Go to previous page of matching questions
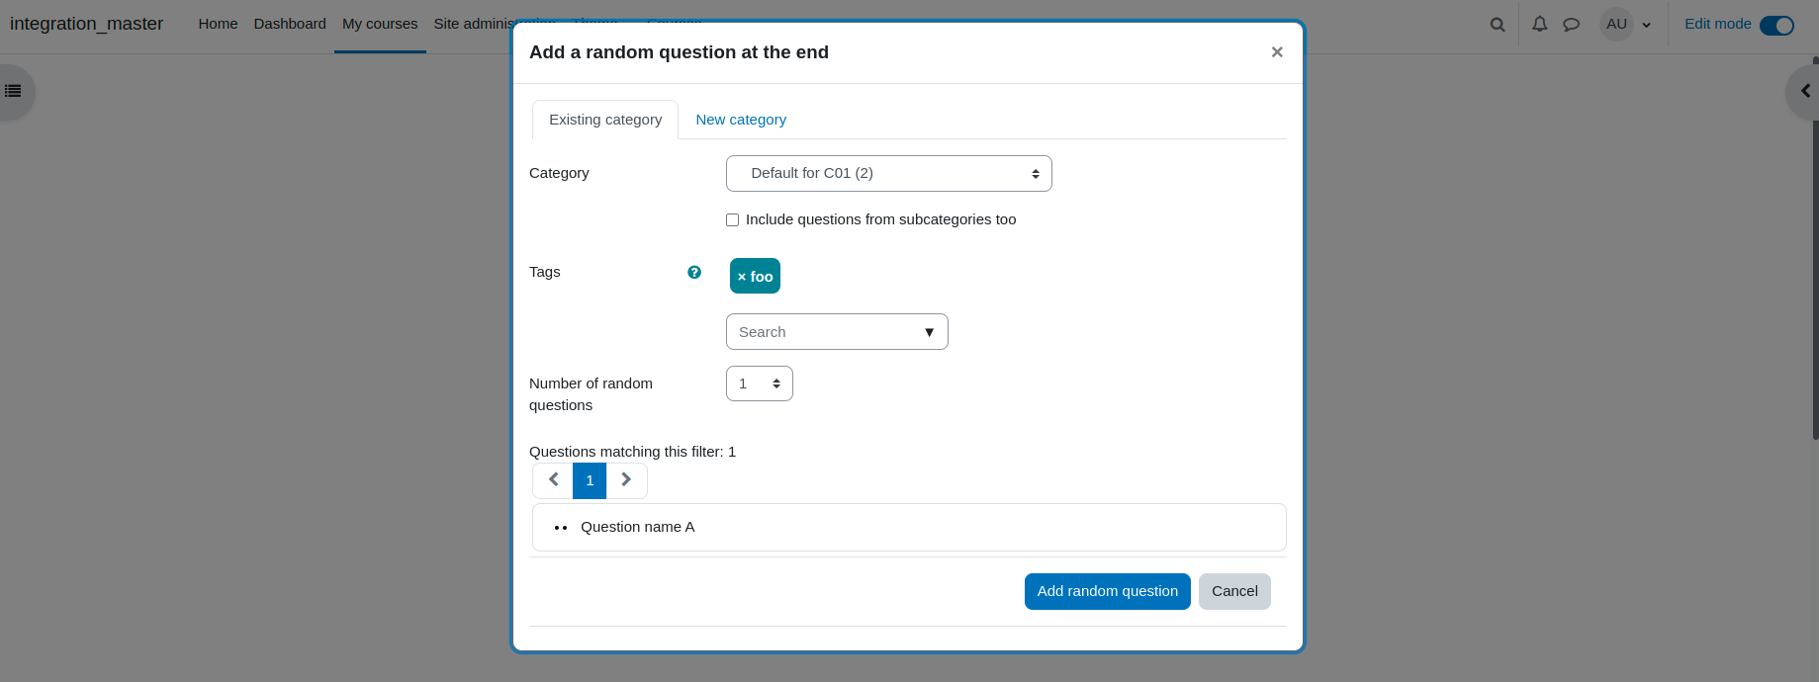The width and height of the screenshot is (1819, 682). click(553, 480)
